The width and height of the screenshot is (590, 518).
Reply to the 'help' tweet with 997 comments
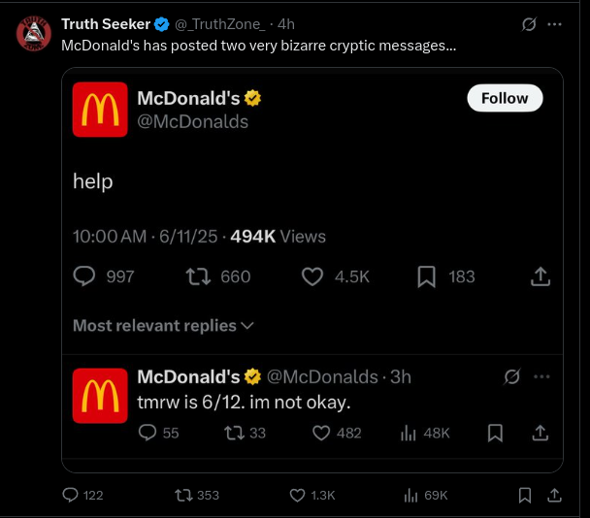(x=85, y=276)
